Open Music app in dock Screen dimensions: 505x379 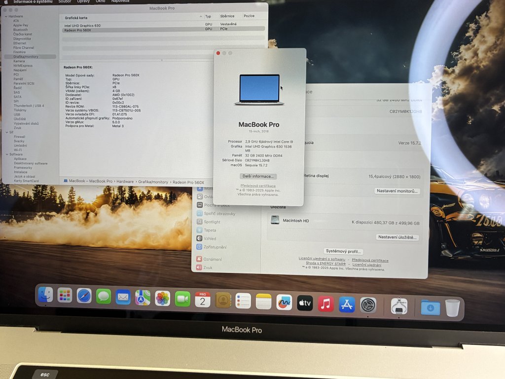point(325,303)
